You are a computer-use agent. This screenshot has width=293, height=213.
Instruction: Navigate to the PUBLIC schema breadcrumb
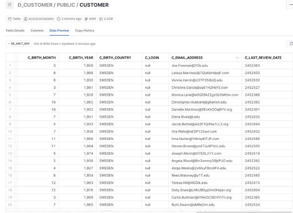pos(67,5)
